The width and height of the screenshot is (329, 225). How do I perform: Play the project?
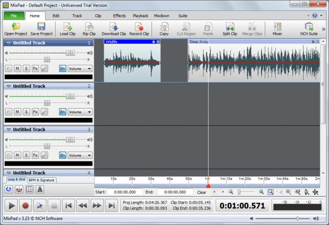pyautogui.click(x=11, y=205)
